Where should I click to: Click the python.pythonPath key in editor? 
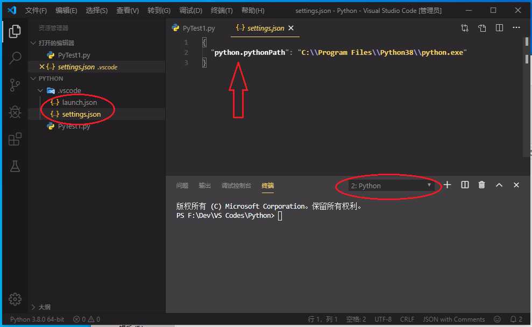tap(250, 53)
